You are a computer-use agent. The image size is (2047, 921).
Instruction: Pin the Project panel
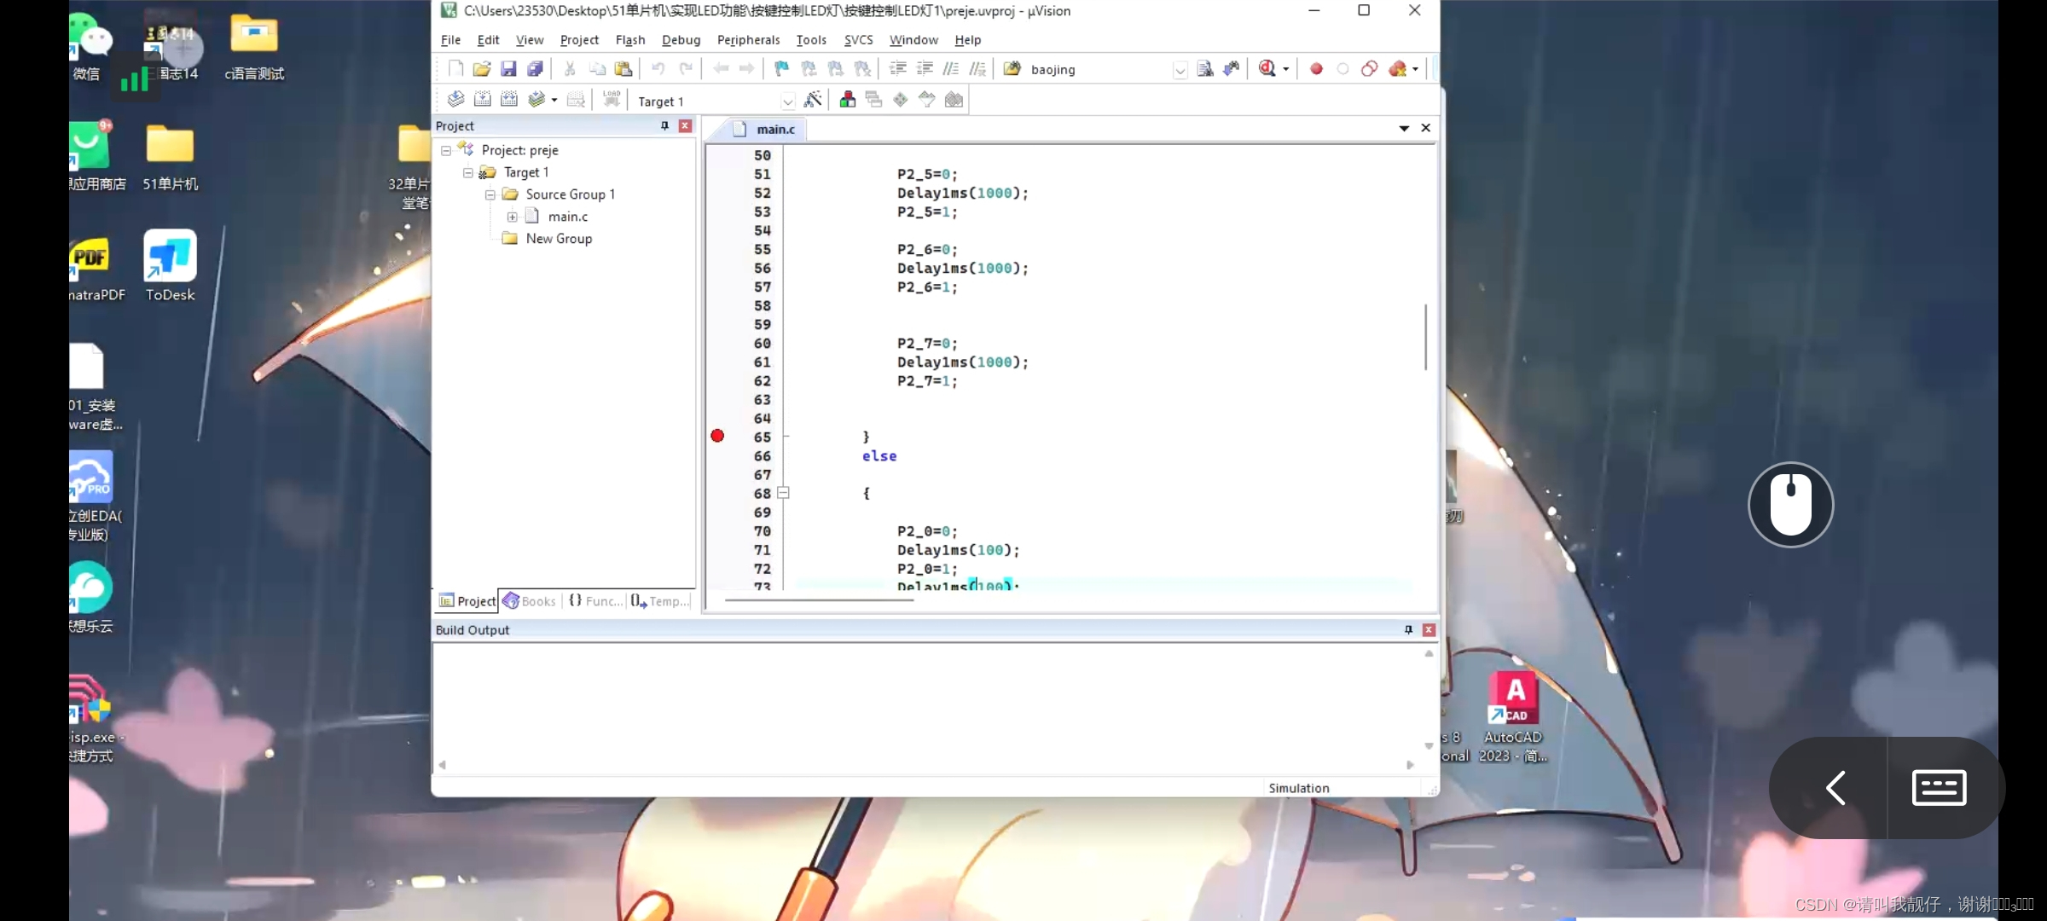click(x=664, y=126)
